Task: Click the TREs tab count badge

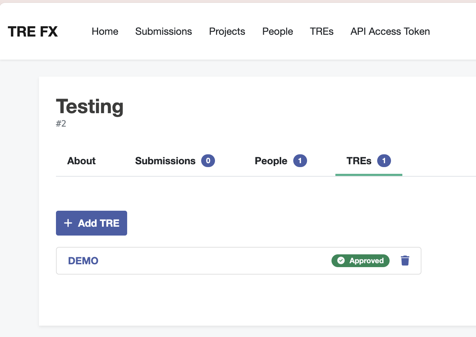Action: pyautogui.click(x=384, y=161)
